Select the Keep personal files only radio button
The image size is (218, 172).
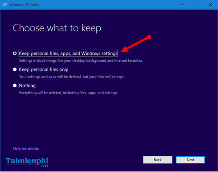click(x=15, y=70)
